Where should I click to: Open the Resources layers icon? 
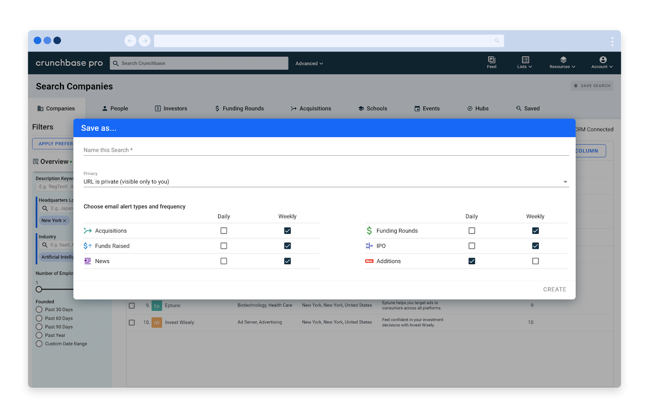tap(563, 60)
